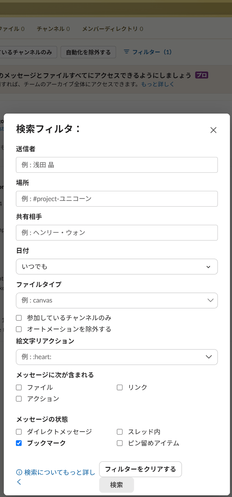Enable the リンク checkbox
Viewport: 232px width, 497px height.
click(x=120, y=387)
